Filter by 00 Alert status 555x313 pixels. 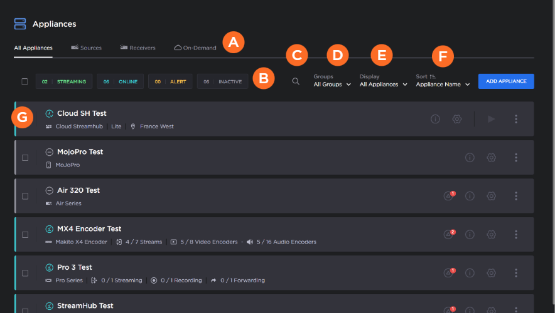coord(170,81)
